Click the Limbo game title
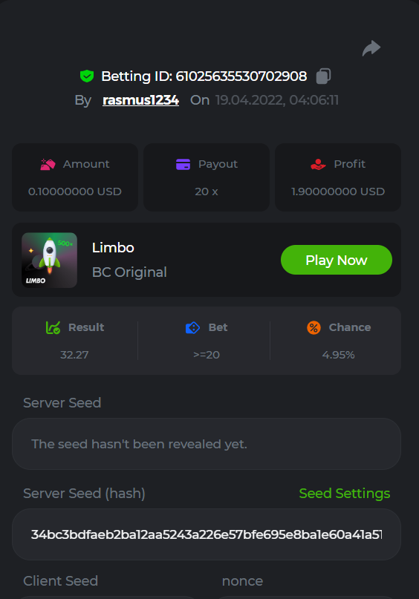Image resolution: width=419 pixels, height=599 pixels. coord(113,248)
